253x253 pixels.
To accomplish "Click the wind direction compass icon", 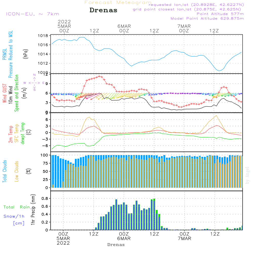I will click(x=34, y=83).
